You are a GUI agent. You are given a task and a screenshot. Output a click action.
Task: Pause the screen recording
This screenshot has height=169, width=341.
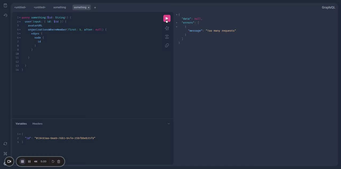(x=29, y=162)
